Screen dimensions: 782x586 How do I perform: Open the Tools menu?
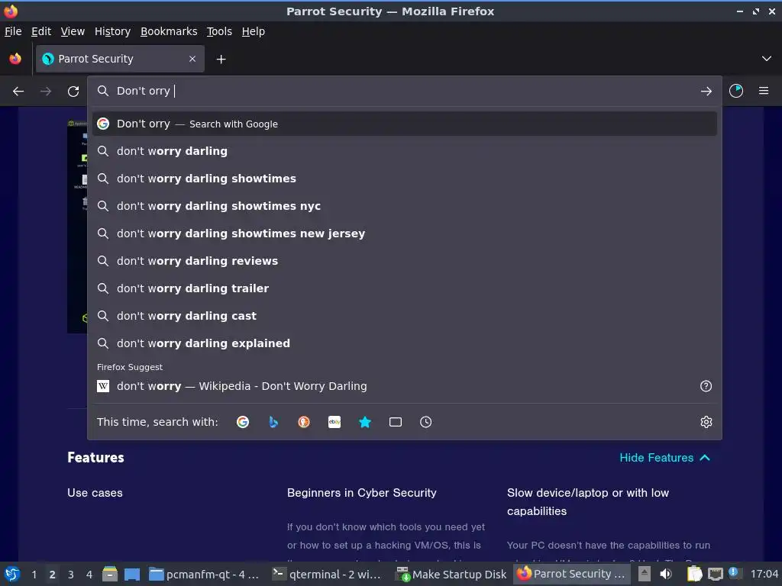point(219,31)
